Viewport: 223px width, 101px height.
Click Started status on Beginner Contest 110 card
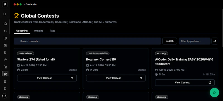click(x=142, y=70)
